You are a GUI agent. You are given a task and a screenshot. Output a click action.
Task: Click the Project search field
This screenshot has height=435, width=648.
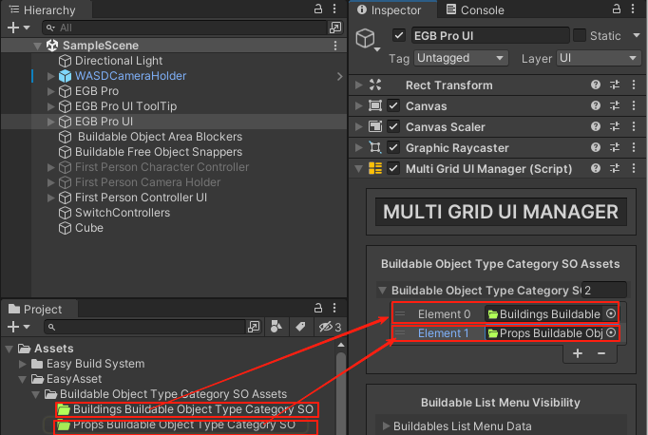(143, 327)
